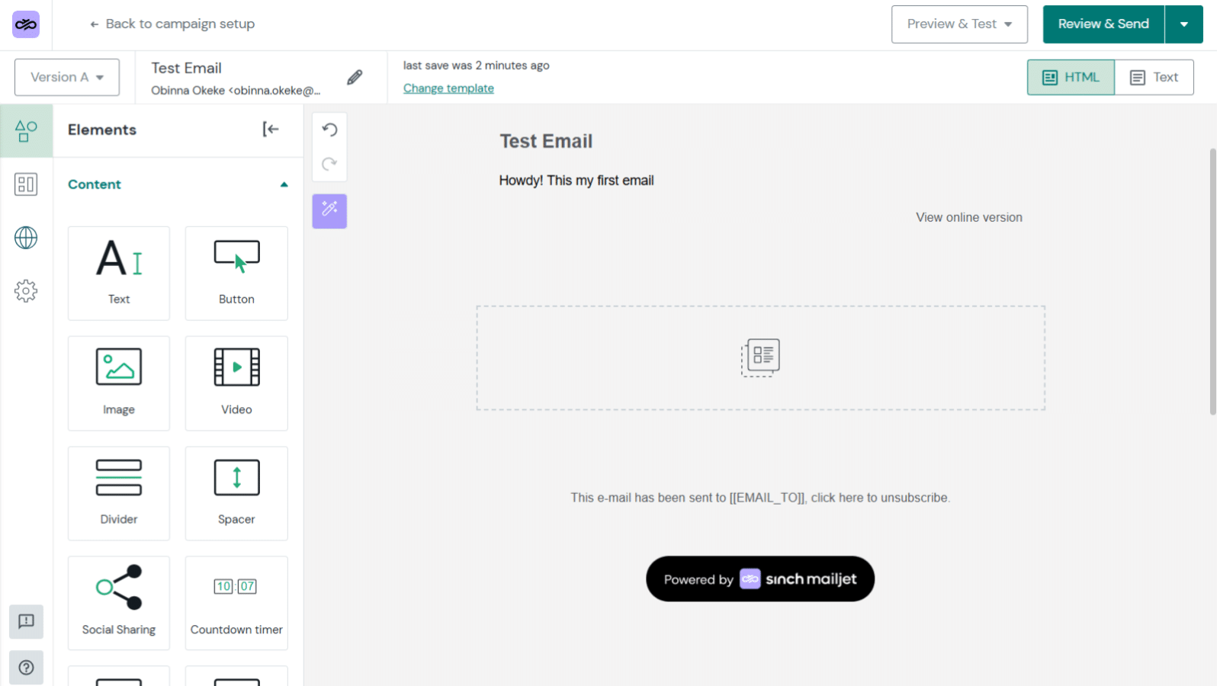1220x686 pixels.
Task: Click the Mailjet logo icon
Action: [x=26, y=24]
